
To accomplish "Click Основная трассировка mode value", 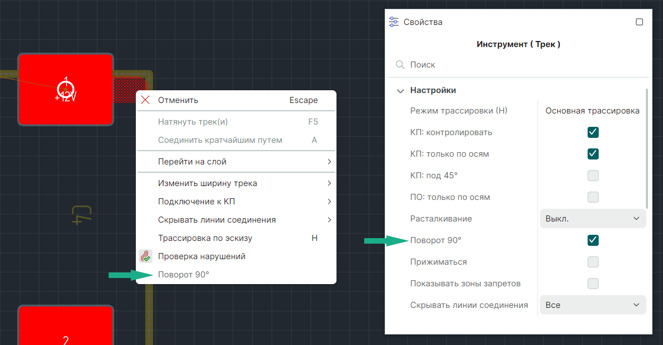I will point(592,111).
